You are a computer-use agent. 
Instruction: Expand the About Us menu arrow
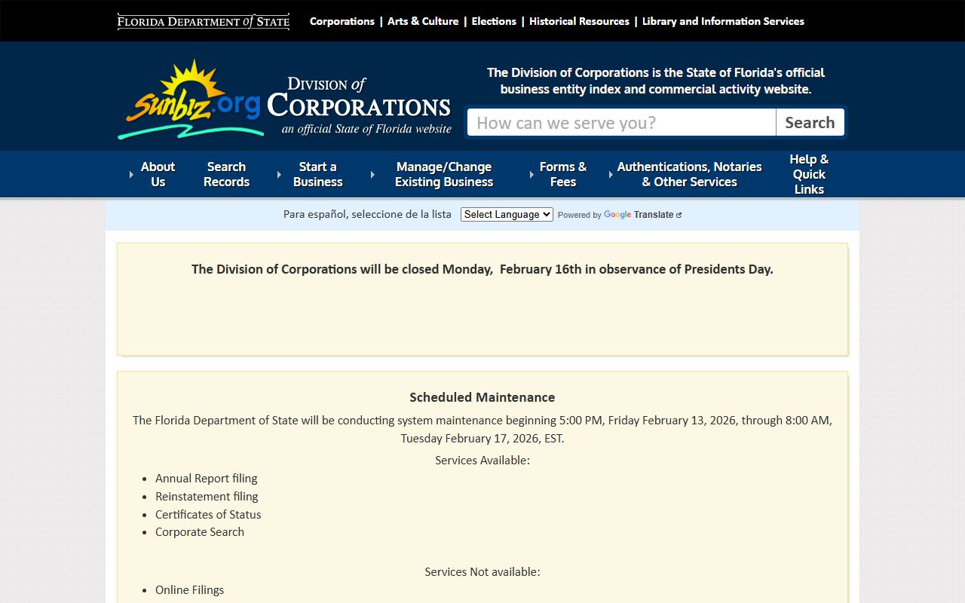[x=131, y=175]
